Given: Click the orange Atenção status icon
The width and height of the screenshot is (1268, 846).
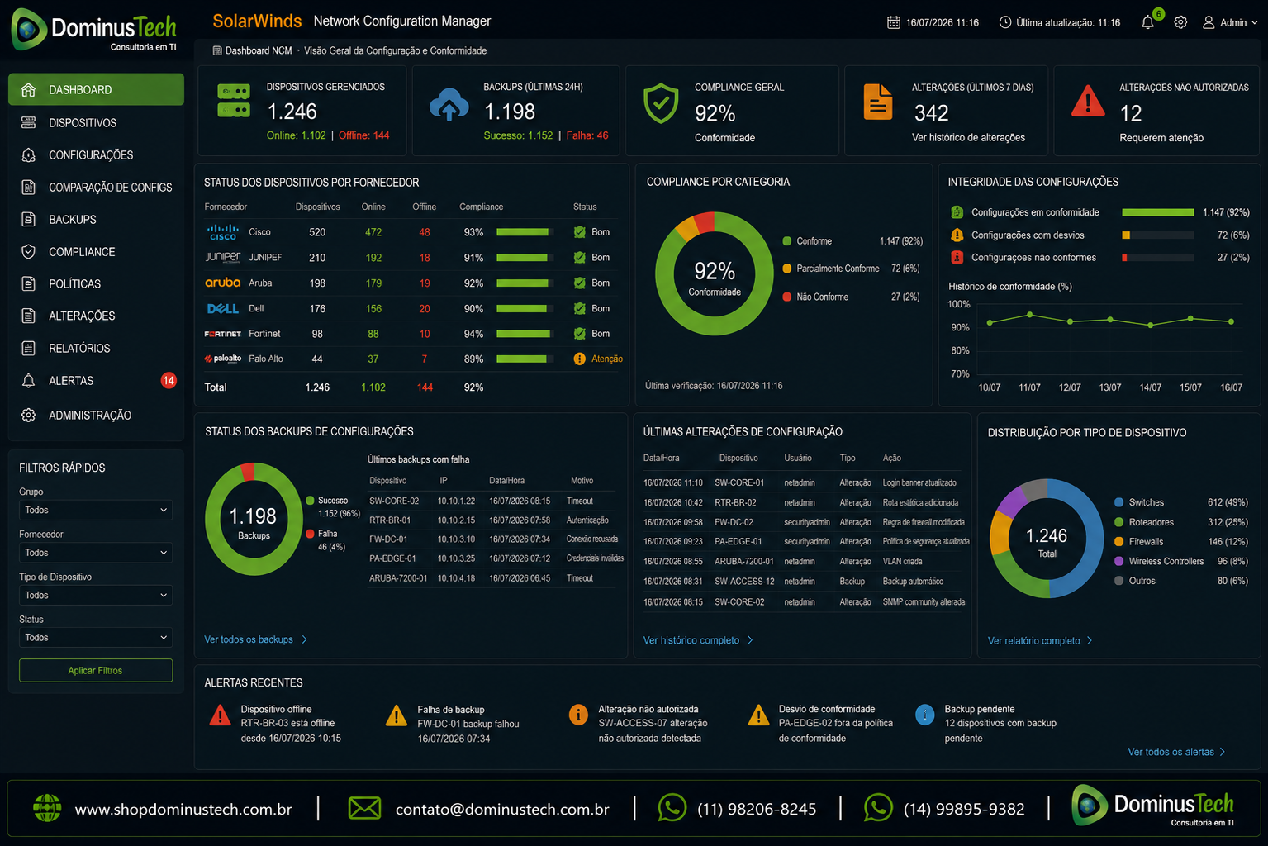Looking at the screenshot, I should coord(579,359).
